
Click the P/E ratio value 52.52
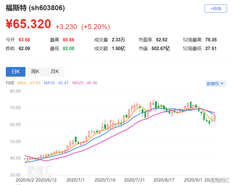(162, 40)
